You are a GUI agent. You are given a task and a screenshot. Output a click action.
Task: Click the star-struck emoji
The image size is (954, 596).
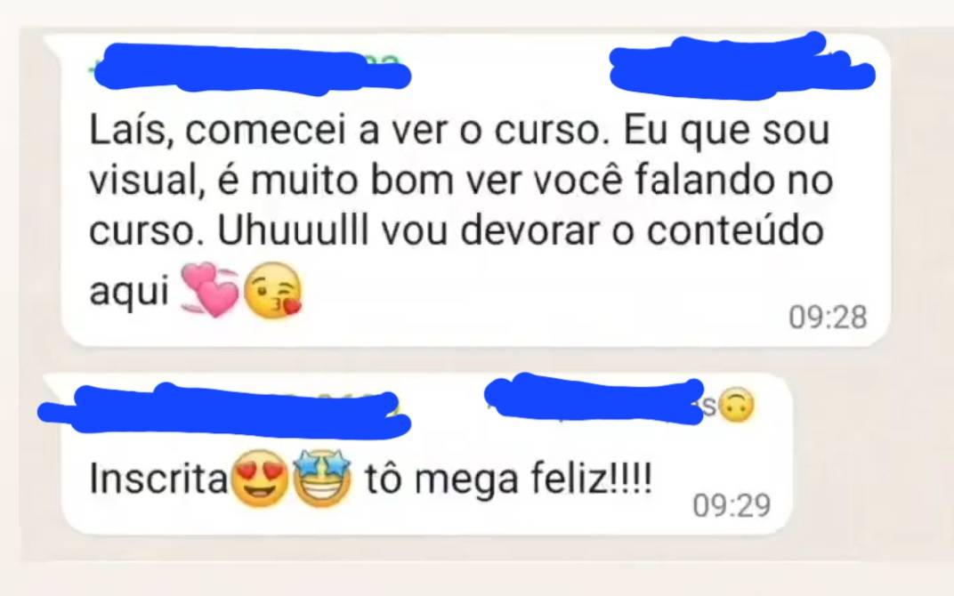pos(322,479)
